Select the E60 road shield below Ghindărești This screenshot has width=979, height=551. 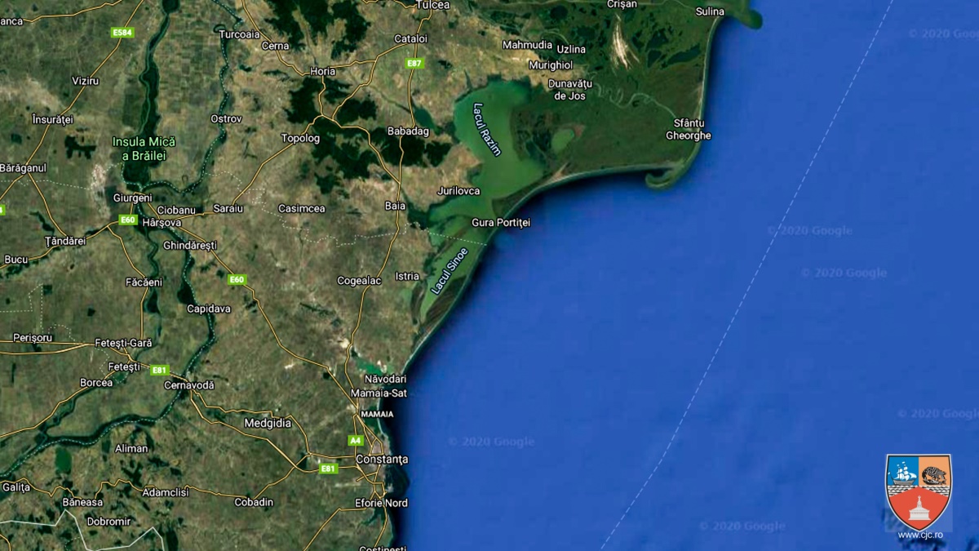[x=237, y=280]
